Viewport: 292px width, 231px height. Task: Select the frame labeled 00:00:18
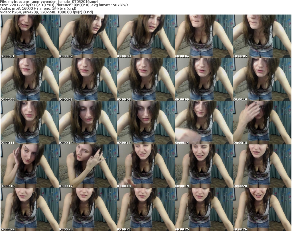click(x=146, y=166)
